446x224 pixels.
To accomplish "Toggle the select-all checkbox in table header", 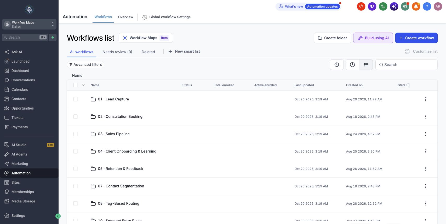I will pyautogui.click(x=76, y=85).
